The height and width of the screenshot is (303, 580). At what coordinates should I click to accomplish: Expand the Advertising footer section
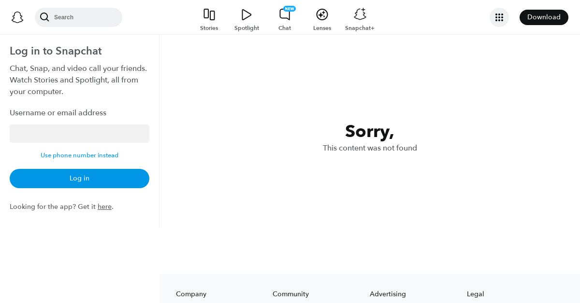388,294
